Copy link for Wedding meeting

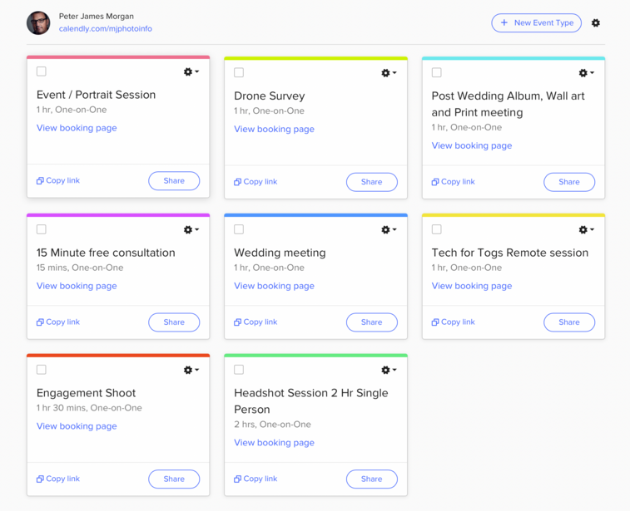click(x=255, y=322)
